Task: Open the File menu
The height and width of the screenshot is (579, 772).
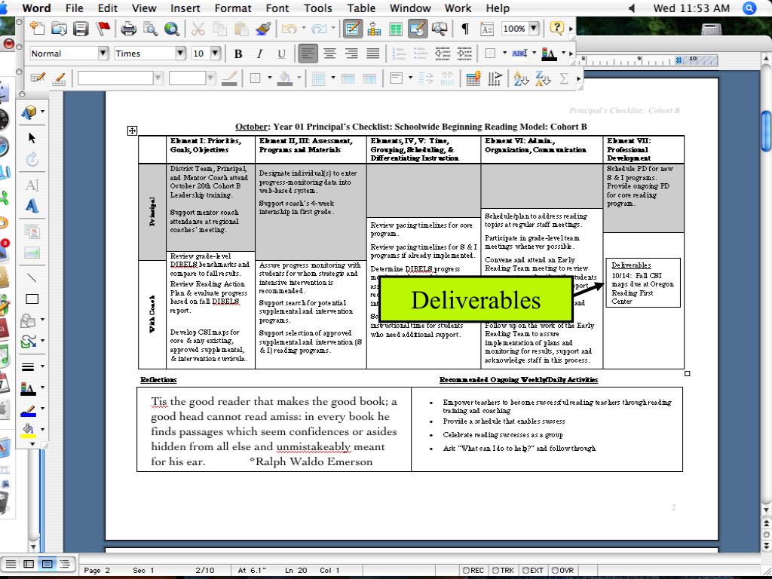Action: coord(75,8)
